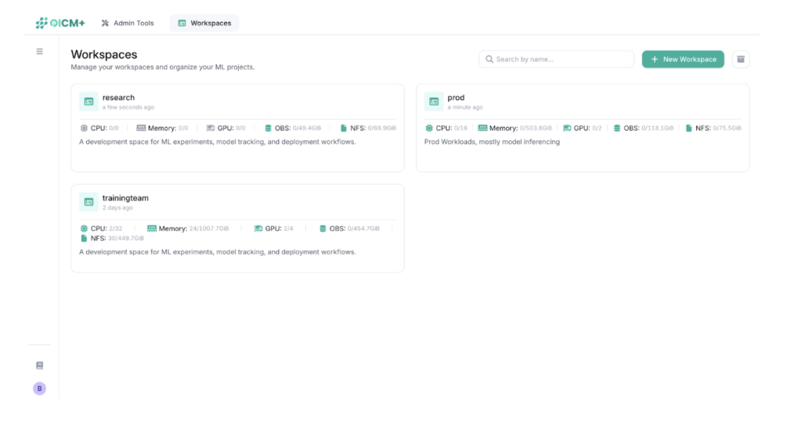The width and height of the screenshot is (802, 422).
Task: Click the prod workspace description text
Action: (x=492, y=142)
